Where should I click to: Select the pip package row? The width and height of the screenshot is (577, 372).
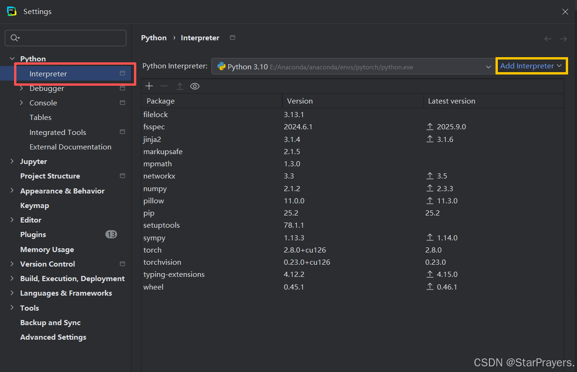coord(353,213)
